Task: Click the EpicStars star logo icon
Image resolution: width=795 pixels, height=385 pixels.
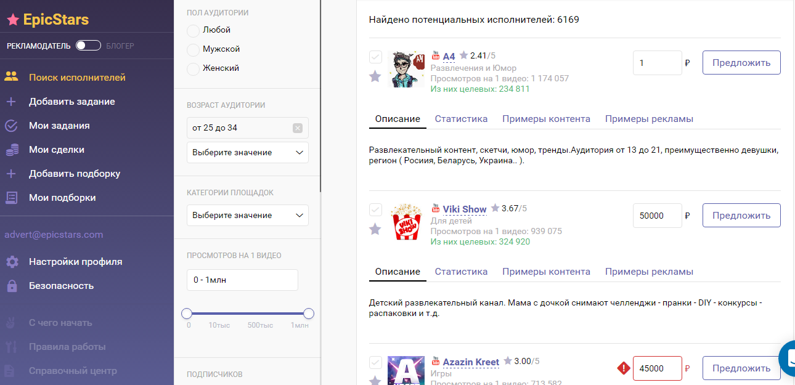Action: 12,20
